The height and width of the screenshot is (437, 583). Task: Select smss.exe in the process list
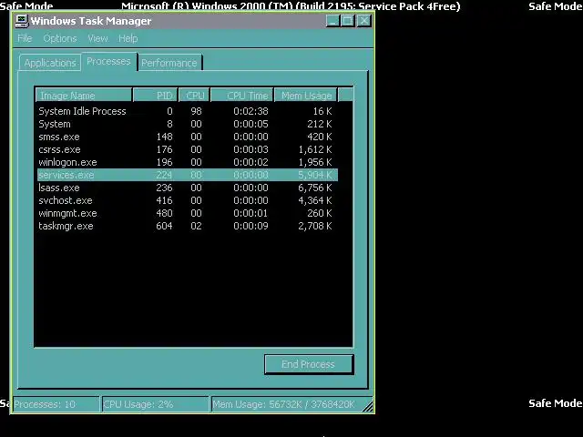pos(187,137)
